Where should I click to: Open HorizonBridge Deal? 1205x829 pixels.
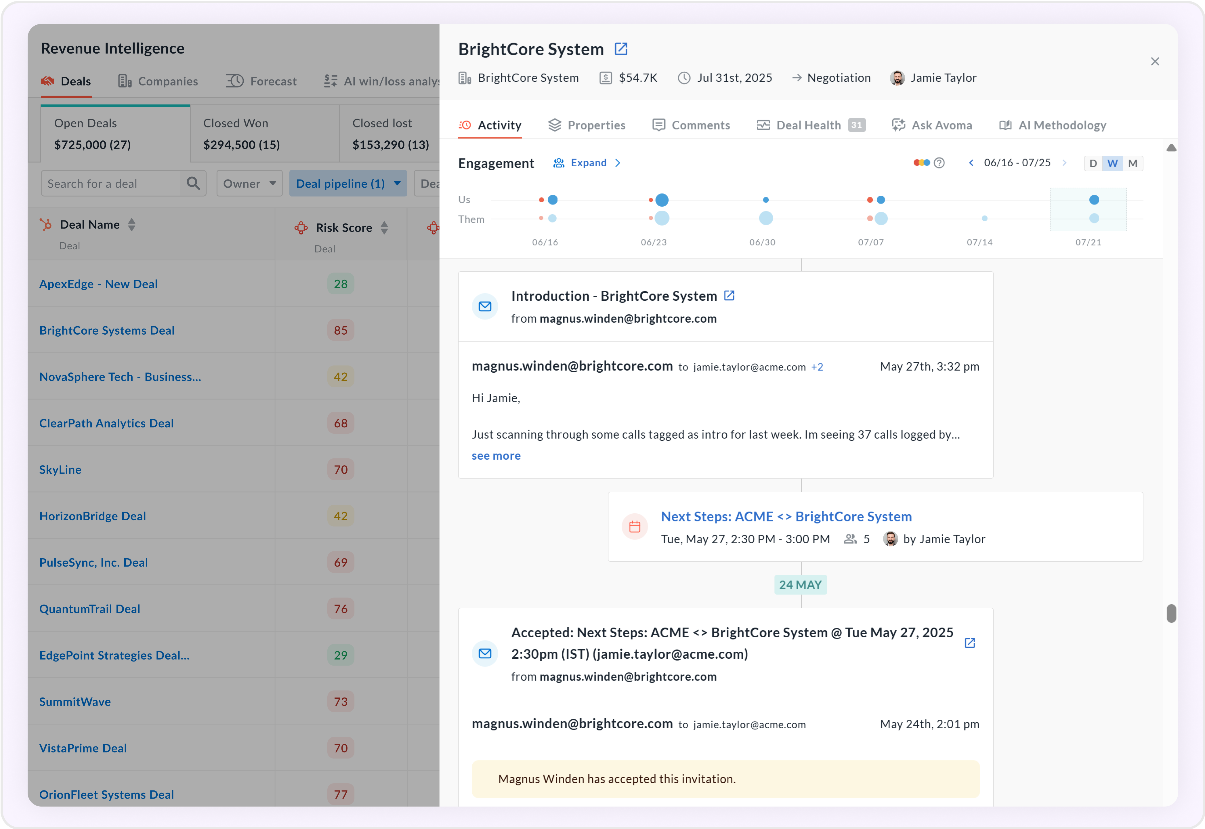coord(92,516)
